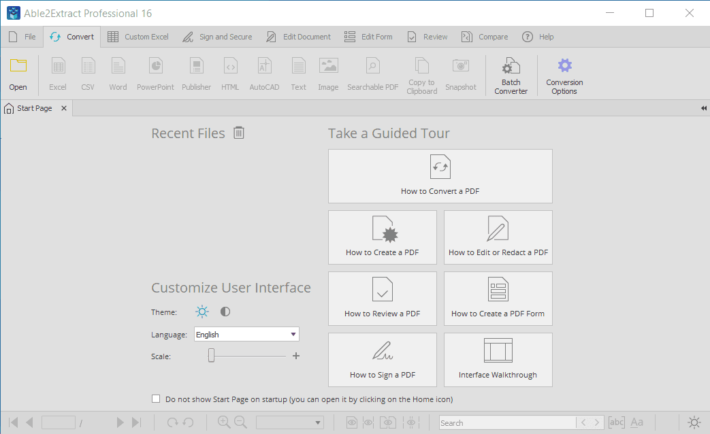Switch to the Review tab

tap(427, 37)
